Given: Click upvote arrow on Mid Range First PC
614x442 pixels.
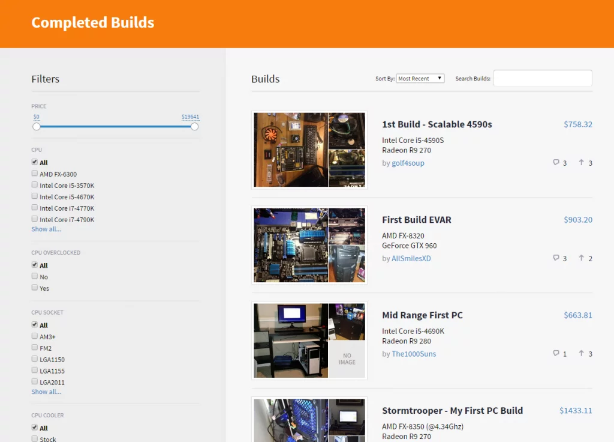Looking at the screenshot, I should tap(581, 354).
